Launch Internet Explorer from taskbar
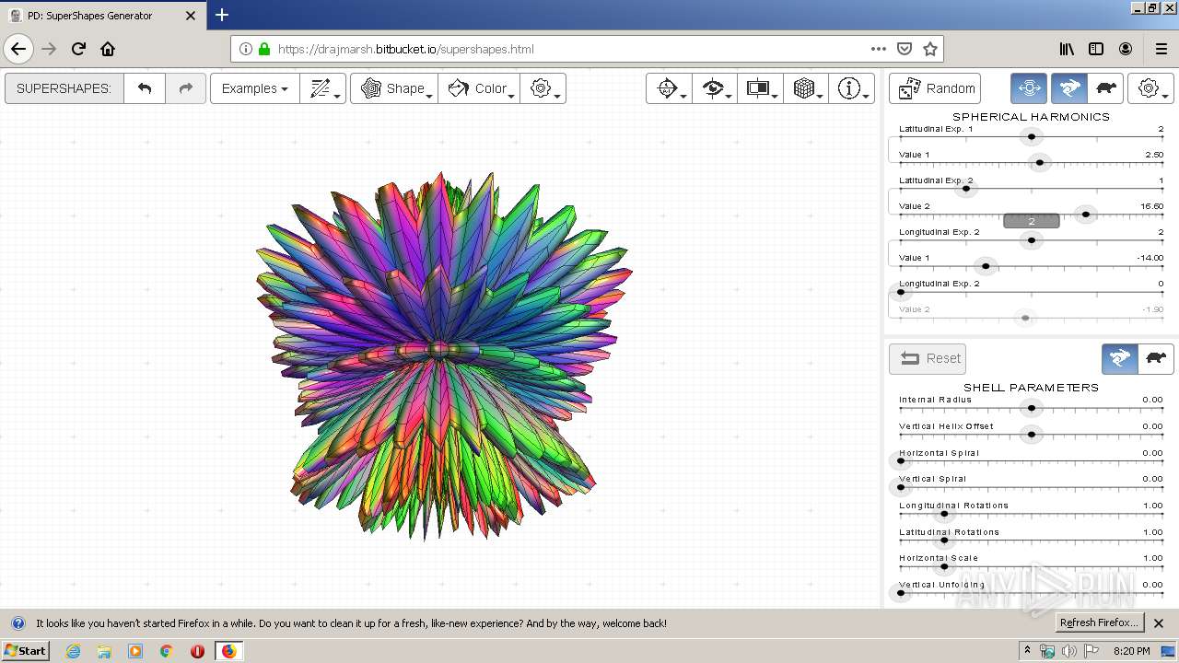 [73, 651]
